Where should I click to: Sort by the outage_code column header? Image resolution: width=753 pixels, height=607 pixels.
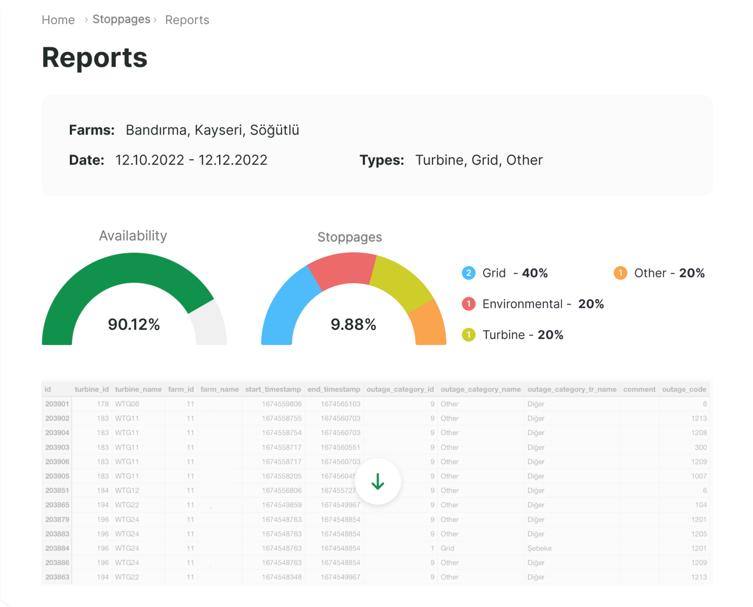685,389
